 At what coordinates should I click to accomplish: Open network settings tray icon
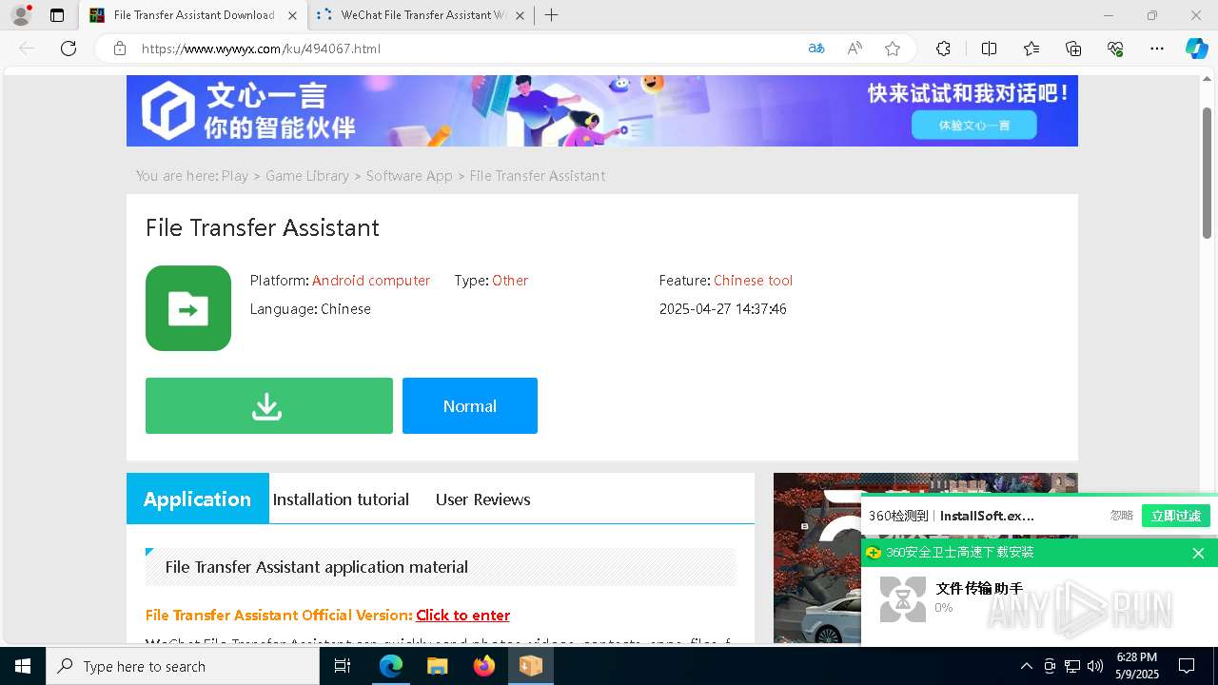pyautogui.click(x=1072, y=666)
